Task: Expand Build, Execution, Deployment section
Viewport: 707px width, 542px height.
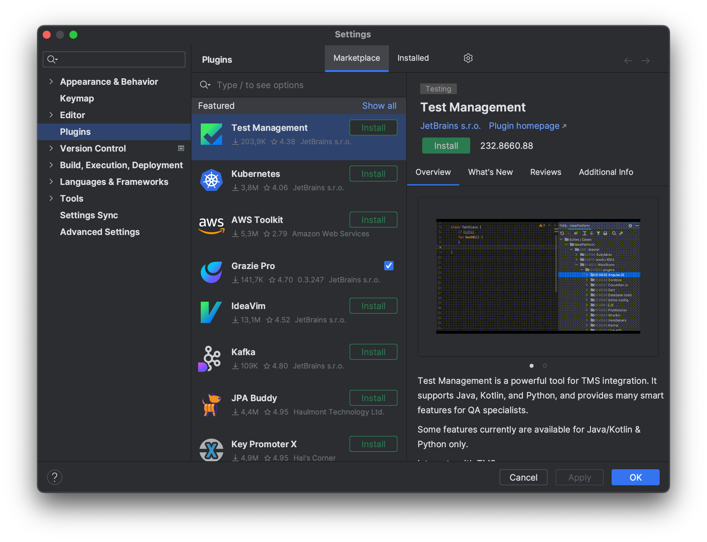Action: pyautogui.click(x=51, y=165)
